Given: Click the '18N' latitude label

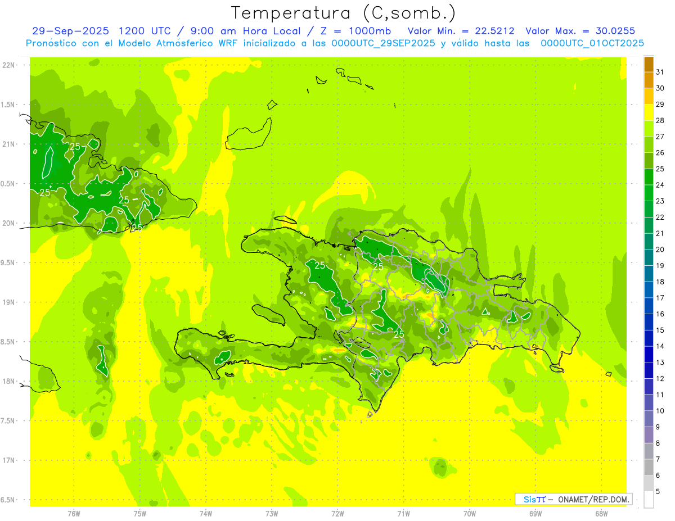Looking at the screenshot, I should click(8, 382).
